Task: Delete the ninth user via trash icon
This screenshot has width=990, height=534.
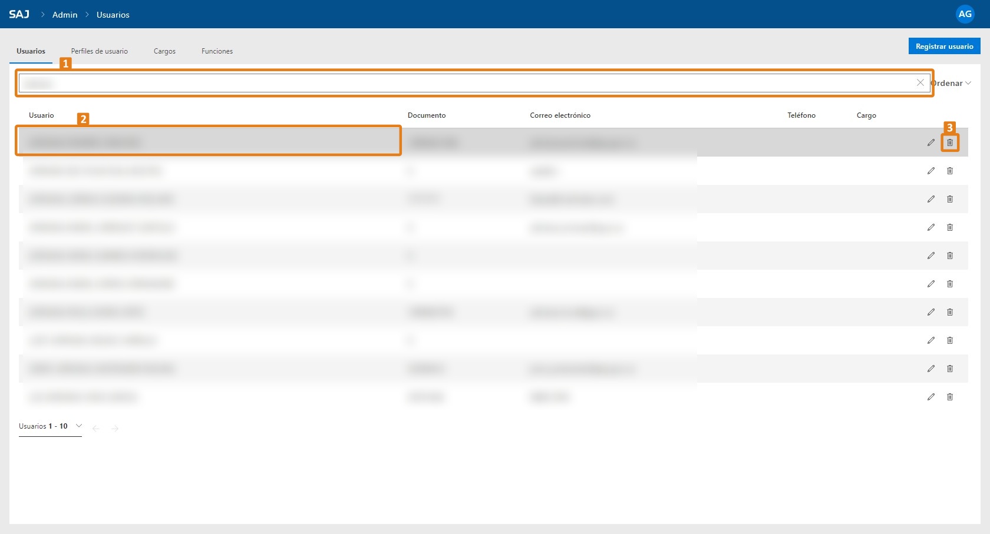Action: pos(949,369)
